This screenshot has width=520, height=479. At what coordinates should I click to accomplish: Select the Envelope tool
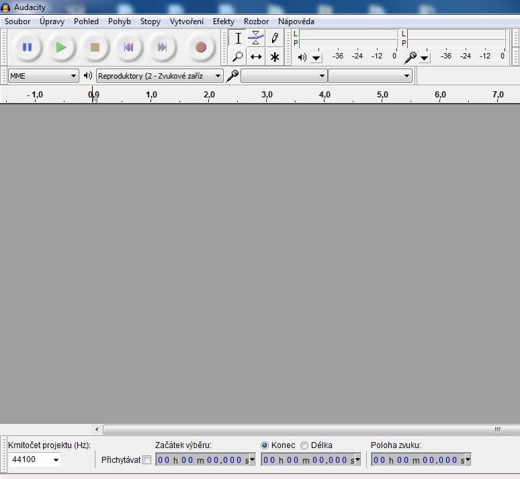(256, 38)
